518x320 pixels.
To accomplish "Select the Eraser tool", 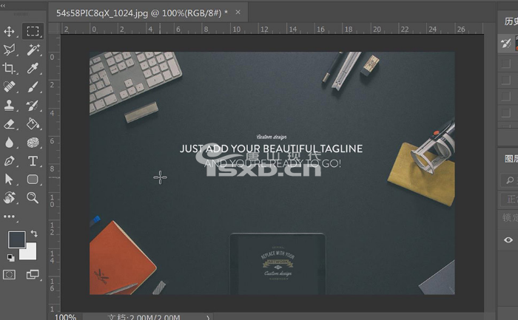I will 9,124.
